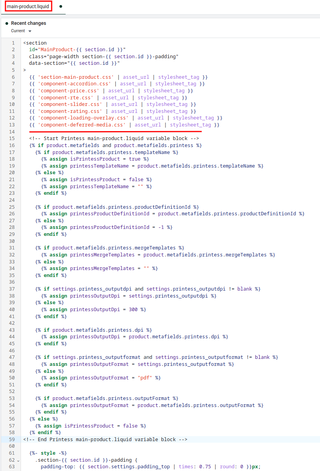Click the "MainProduct-{{ section.id }}" id value
Image resolution: width=320 pixels, height=471 pixels.
coord(82,50)
